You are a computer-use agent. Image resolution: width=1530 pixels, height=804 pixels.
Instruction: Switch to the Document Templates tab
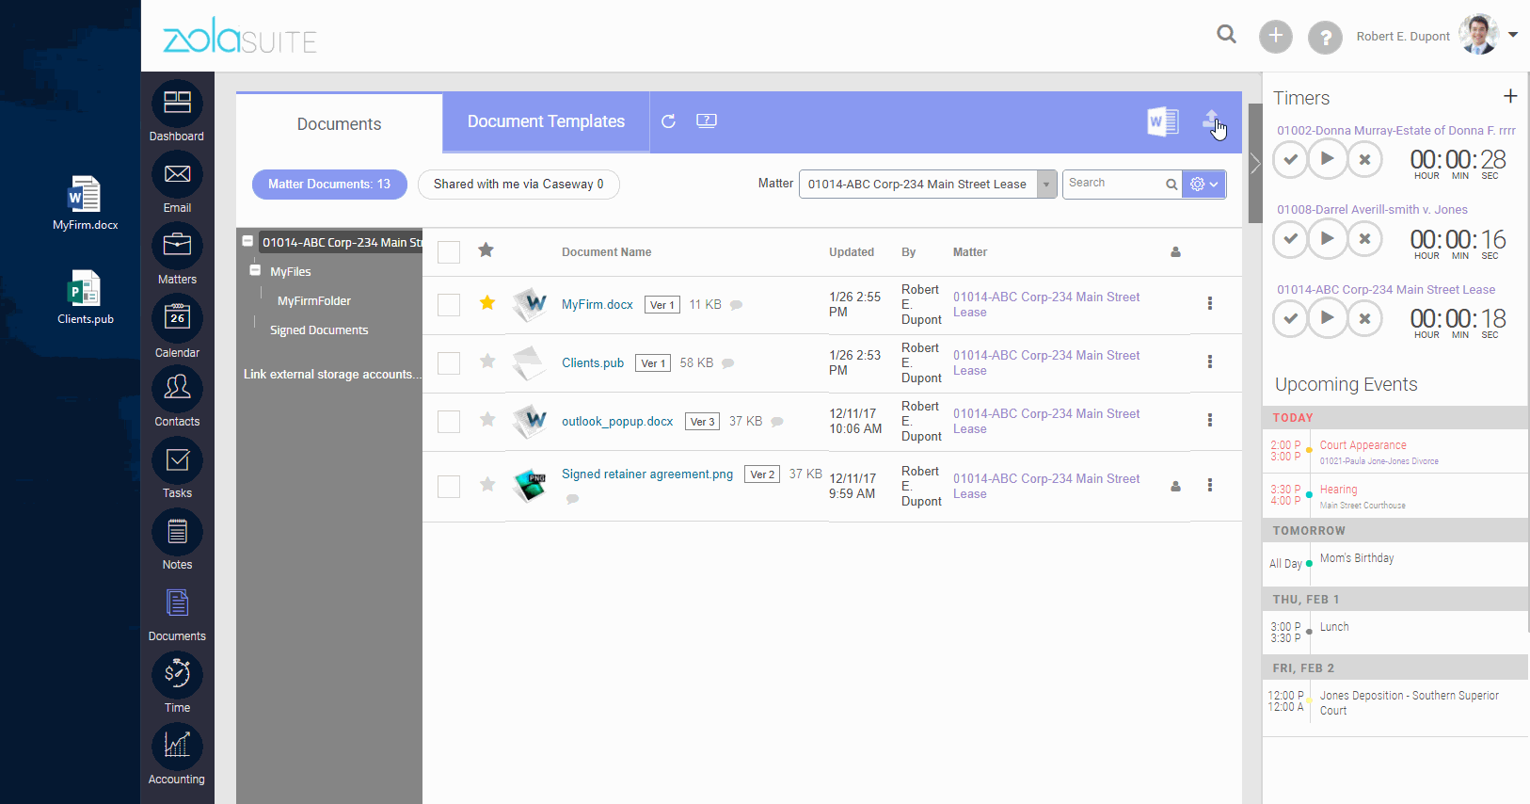[x=546, y=121]
